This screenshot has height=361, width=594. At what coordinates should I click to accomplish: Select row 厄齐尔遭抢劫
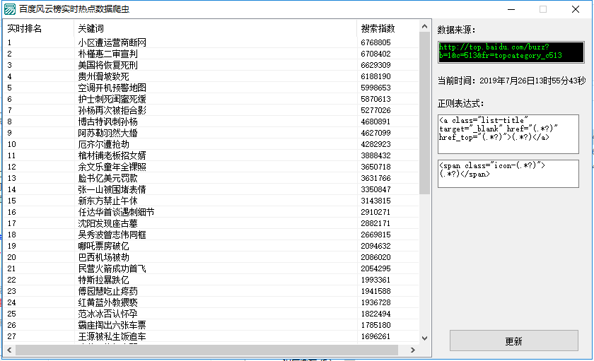(211, 144)
